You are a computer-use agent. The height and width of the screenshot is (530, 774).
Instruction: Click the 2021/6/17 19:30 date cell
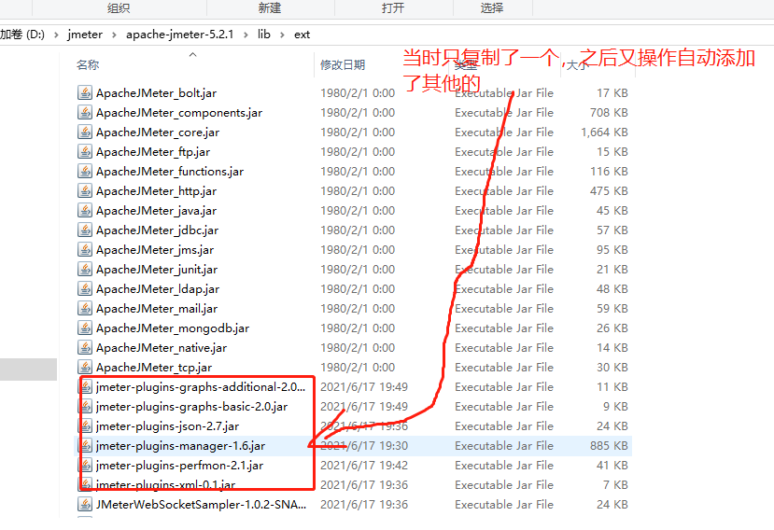(x=364, y=446)
